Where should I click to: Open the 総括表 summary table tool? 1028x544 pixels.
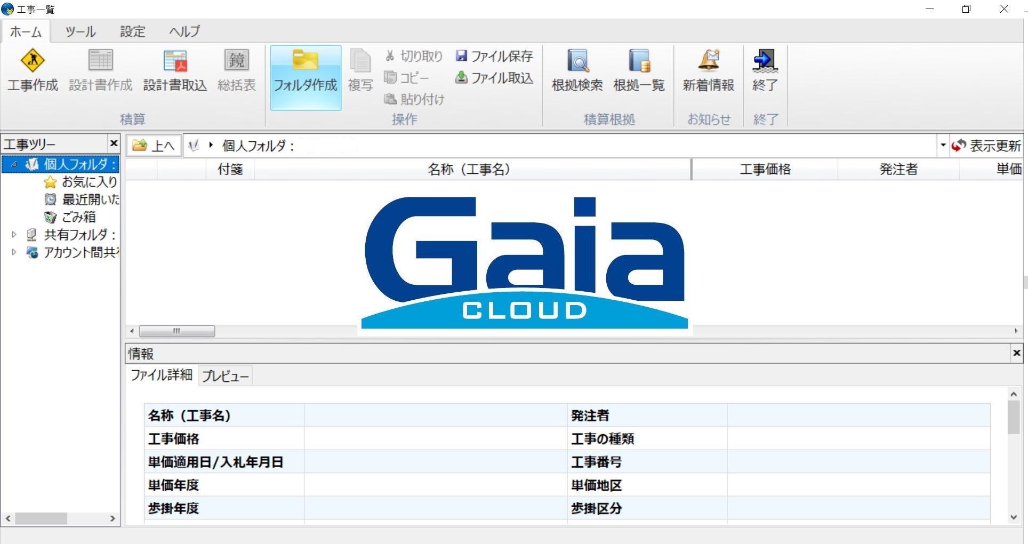click(237, 71)
